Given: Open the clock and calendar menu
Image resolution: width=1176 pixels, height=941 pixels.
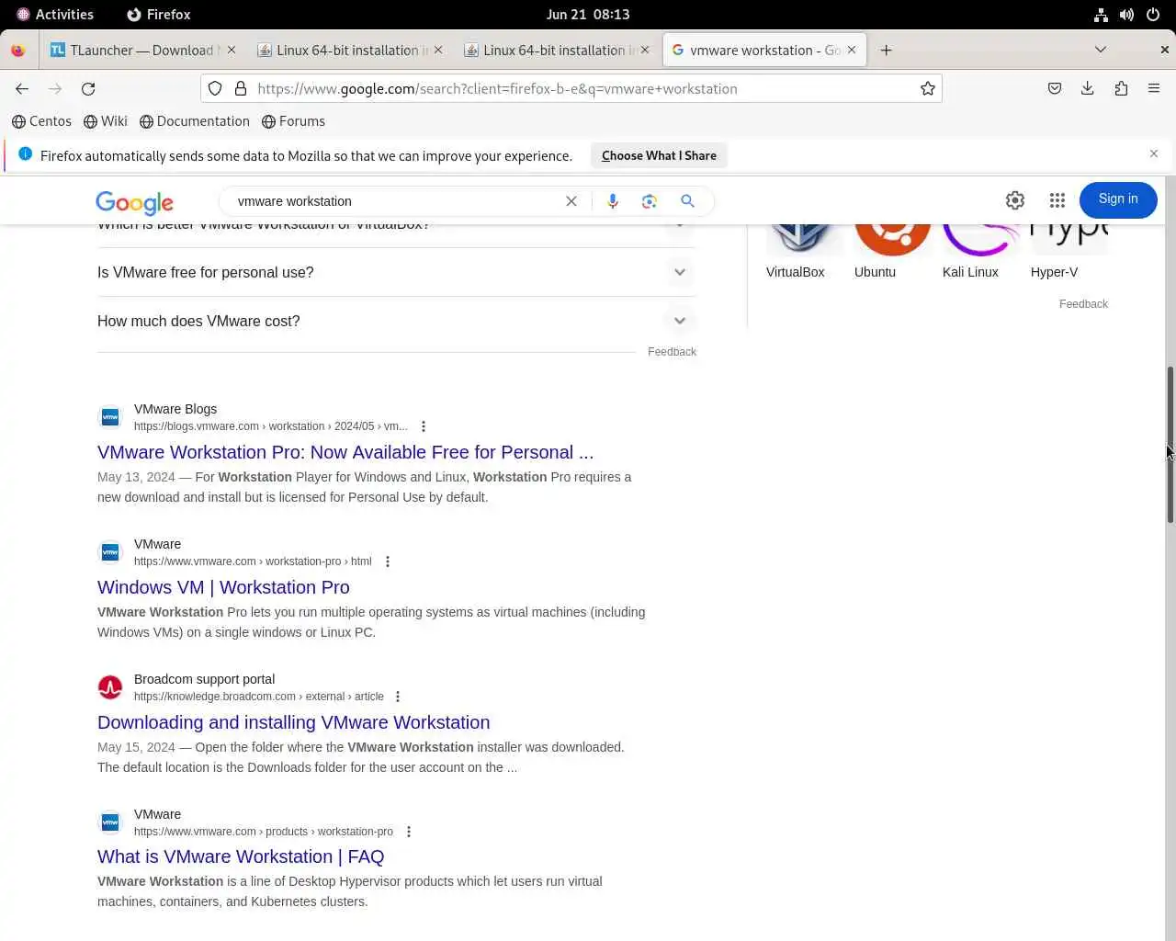Looking at the screenshot, I should pos(588,14).
